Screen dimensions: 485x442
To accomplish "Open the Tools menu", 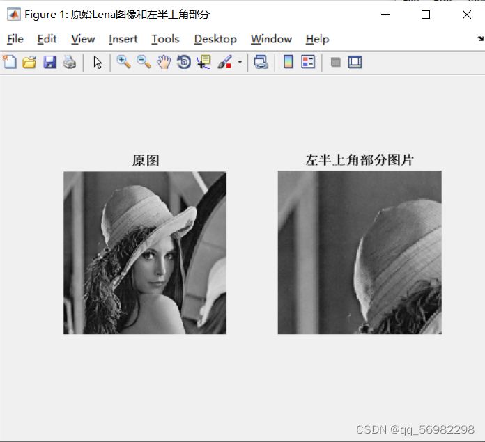I will pyautogui.click(x=165, y=39).
